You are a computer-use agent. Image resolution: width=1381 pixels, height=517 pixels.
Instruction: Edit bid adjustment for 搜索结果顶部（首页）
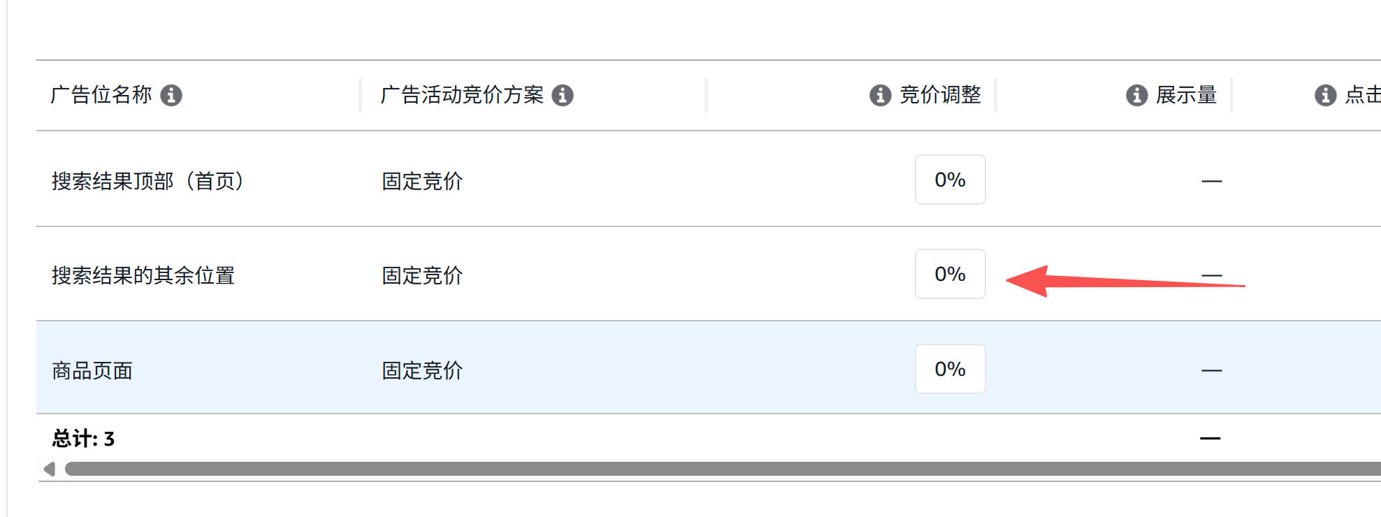pos(950,180)
